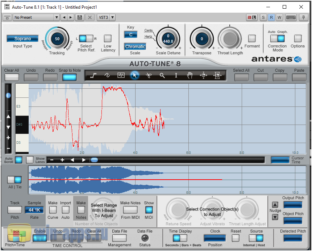Open the Chromatic Scale selector

tap(135, 46)
